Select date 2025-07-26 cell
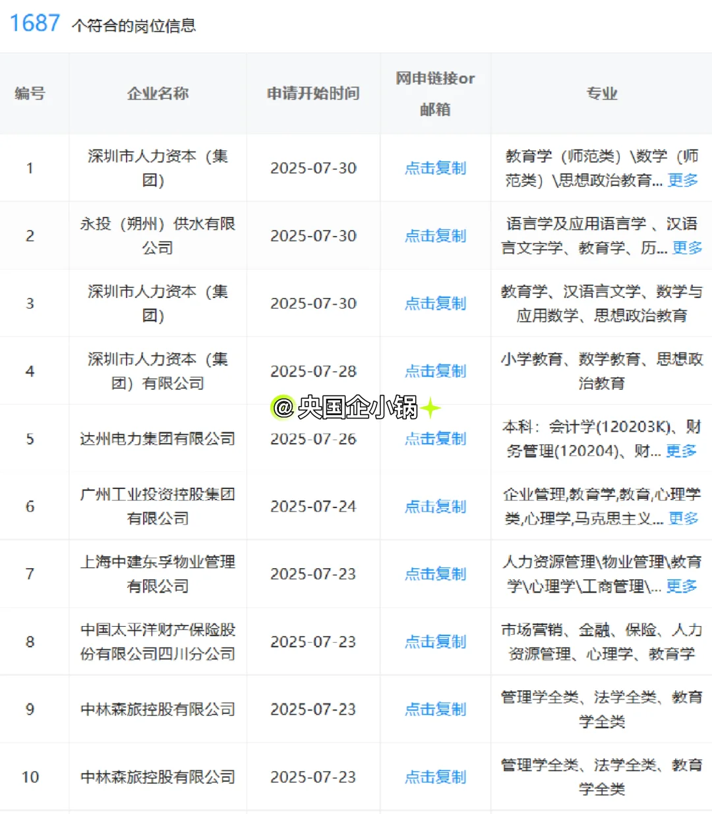 313,439
